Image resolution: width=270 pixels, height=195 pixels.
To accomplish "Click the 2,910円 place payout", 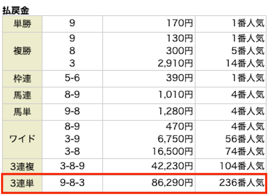I will (x=175, y=63).
